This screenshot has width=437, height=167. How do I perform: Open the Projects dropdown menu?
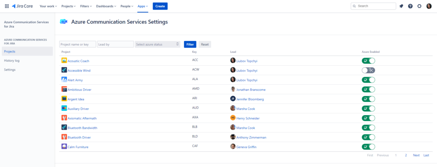68,6
